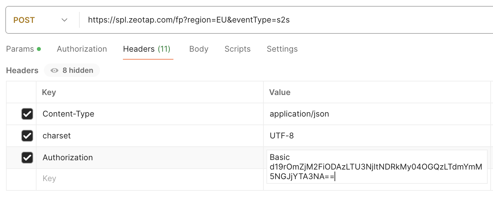Image resolution: width=493 pixels, height=198 pixels.
Task: Open the POST method dropdown
Action: click(x=40, y=20)
